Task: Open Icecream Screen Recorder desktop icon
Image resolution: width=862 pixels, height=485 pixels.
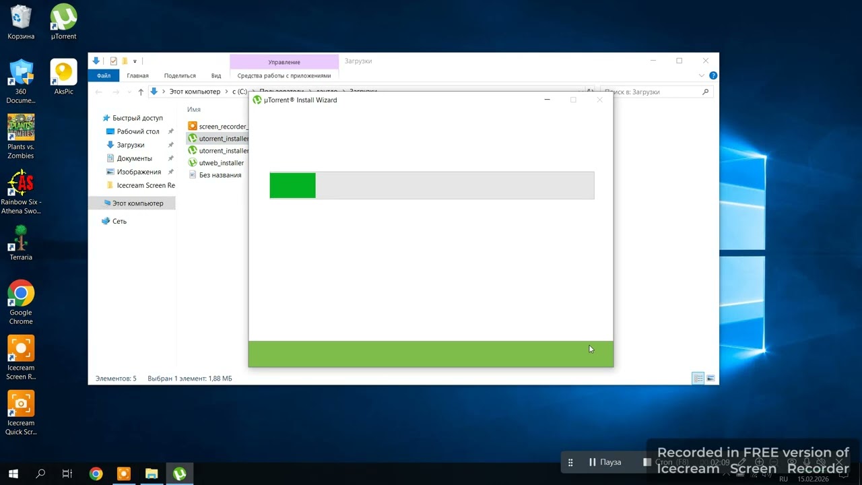Action: pyautogui.click(x=21, y=358)
